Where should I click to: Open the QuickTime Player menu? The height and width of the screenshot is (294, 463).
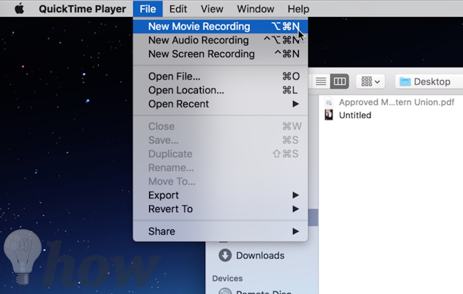(82, 9)
